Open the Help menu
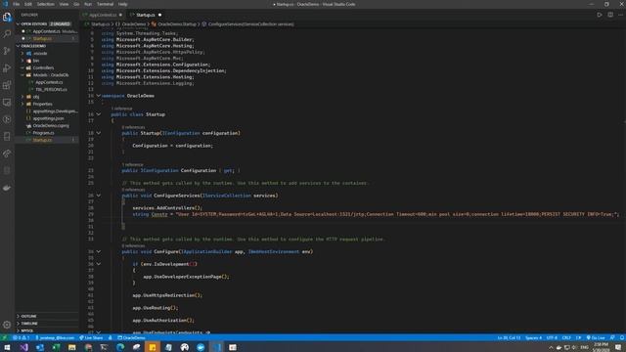The image size is (626, 352). point(122,4)
